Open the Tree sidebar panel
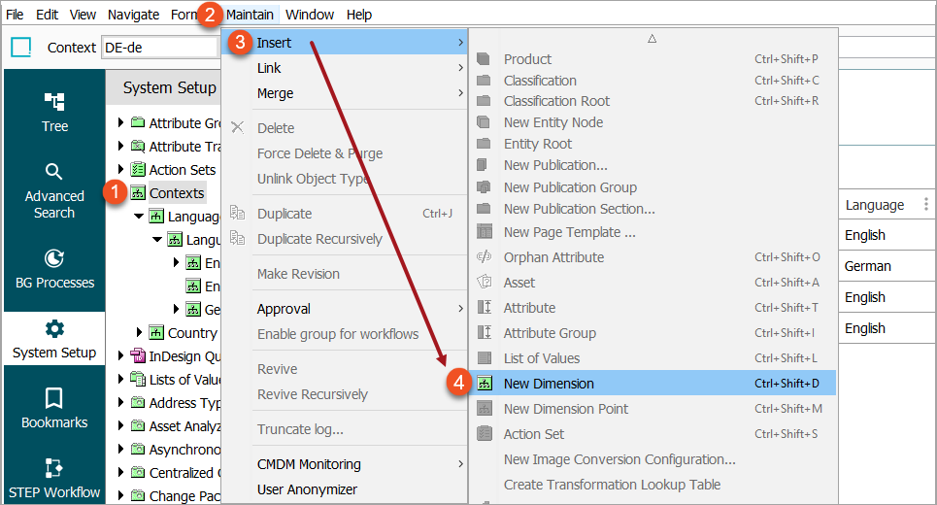937x505 pixels. point(54,111)
